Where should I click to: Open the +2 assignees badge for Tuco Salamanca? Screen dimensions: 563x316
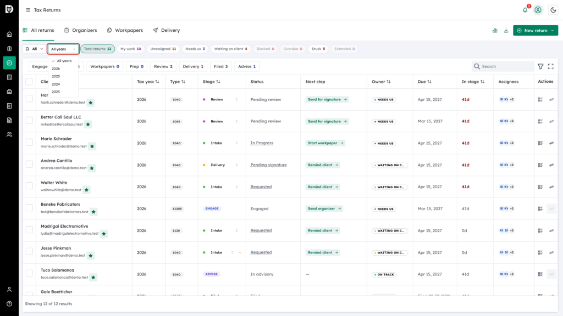[512, 274]
